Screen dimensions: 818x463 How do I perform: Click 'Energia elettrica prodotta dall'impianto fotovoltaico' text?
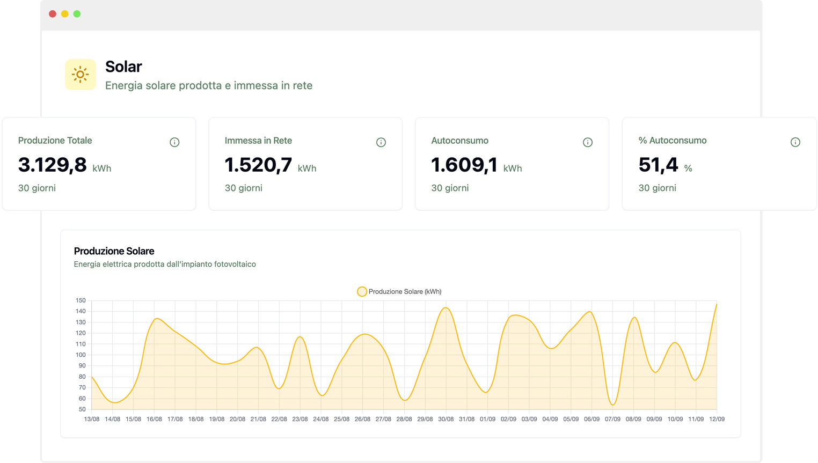pyautogui.click(x=165, y=264)
